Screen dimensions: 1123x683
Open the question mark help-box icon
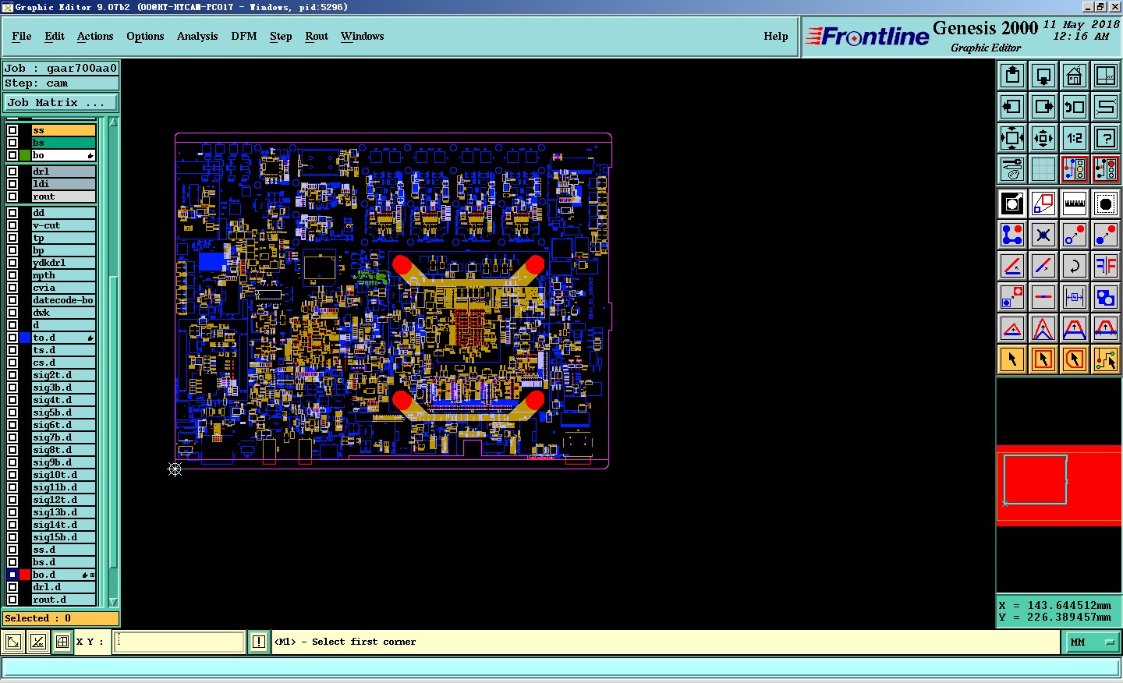[1106, 138]
